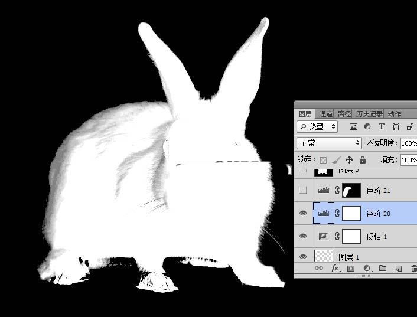Hide the 色阶 20 layer
417x317 pixels.
pos(303,213)
